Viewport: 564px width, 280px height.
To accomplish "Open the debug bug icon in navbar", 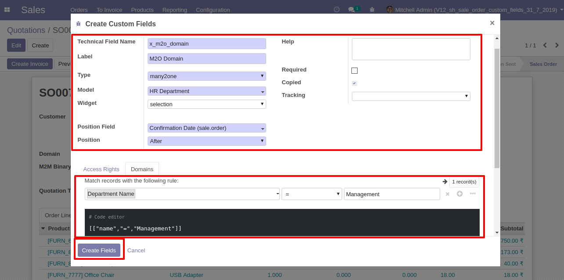I will click(x=372, y=10).
